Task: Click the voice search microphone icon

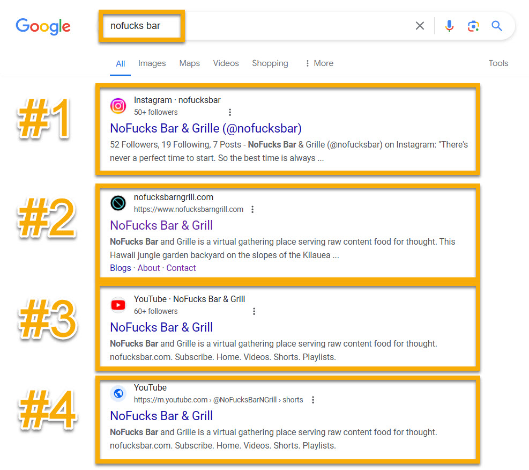Action: point(449,25)
